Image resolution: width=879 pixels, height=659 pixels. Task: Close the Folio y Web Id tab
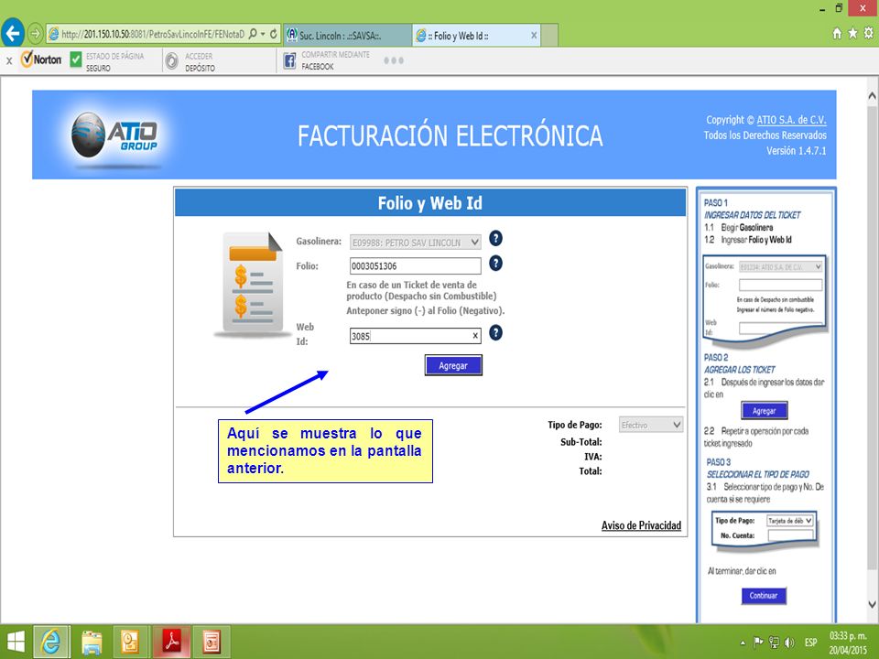pyautogui.click(x=534, y=36)
